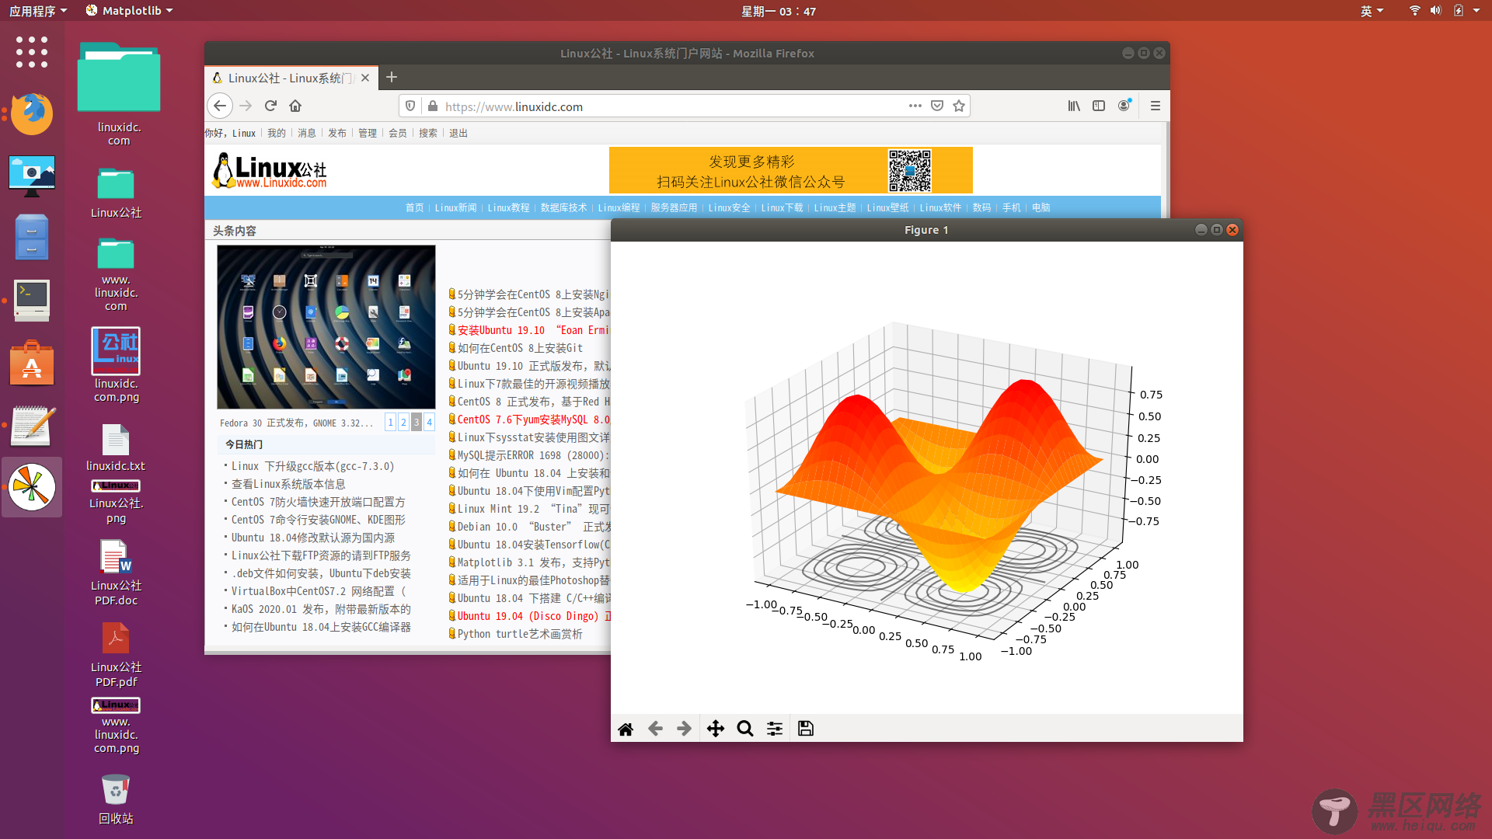The width and height of the screenshot is (1492, 839).
Task: Open article 如何在CentOS 8上安装Git
Action: pos(520,348)
